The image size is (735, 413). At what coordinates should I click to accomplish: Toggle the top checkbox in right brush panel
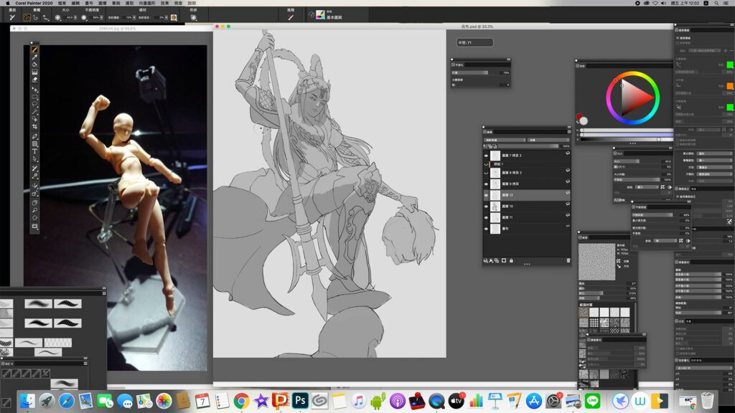[678, 38]
